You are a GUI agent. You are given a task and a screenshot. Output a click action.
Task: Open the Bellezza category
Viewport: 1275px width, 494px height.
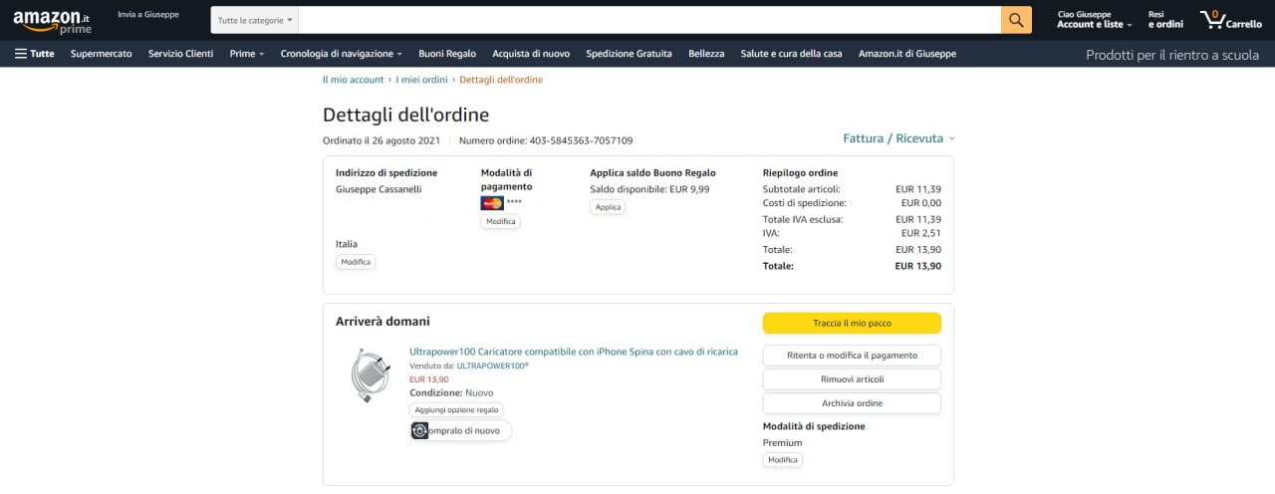706,54
